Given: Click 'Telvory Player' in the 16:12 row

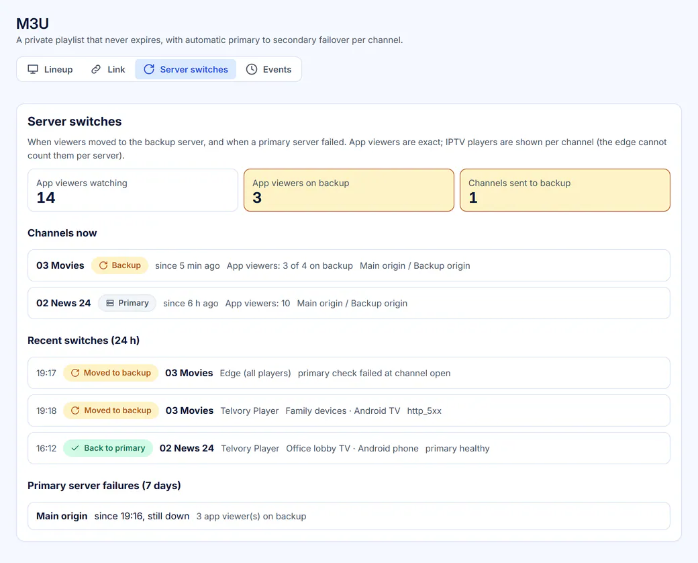Looking at the screenshot, I should click(x=250, y=448).
